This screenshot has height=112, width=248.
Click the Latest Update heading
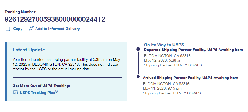29,50
